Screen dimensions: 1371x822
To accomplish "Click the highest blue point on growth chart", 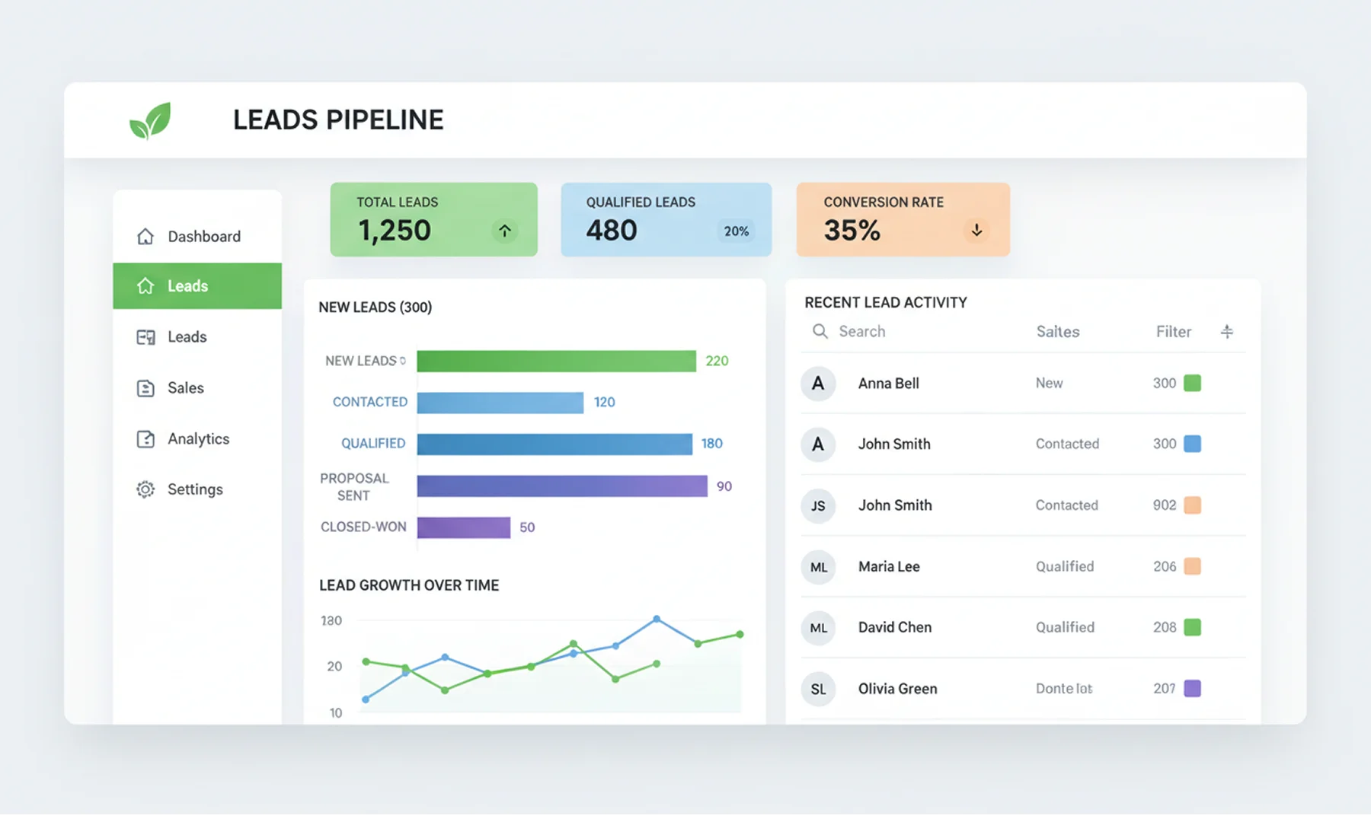I will pos(657,620).
